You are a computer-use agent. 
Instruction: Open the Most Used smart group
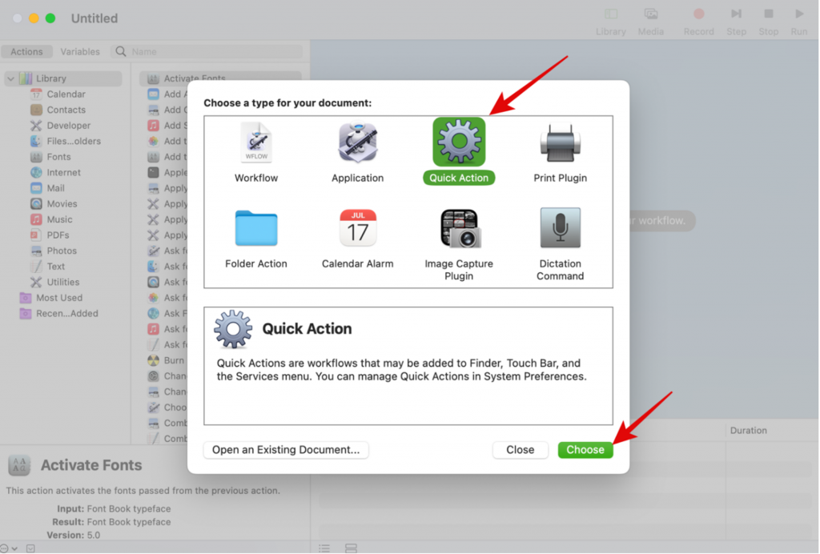[x=58, y=298]
